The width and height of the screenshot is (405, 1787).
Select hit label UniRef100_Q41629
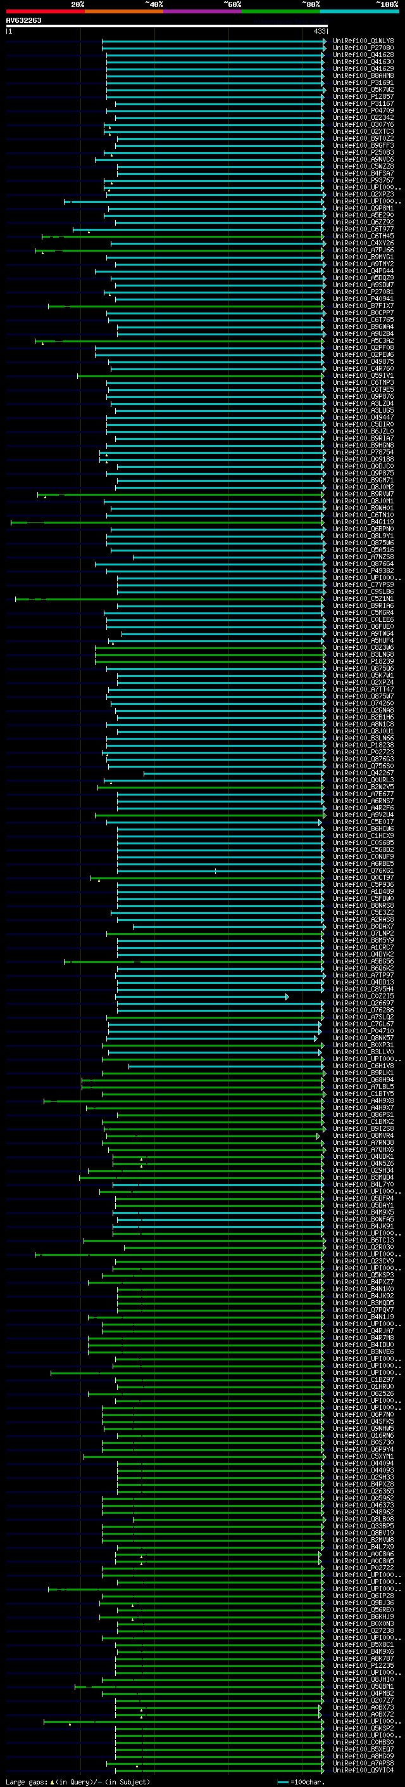[x=363, y=68]
